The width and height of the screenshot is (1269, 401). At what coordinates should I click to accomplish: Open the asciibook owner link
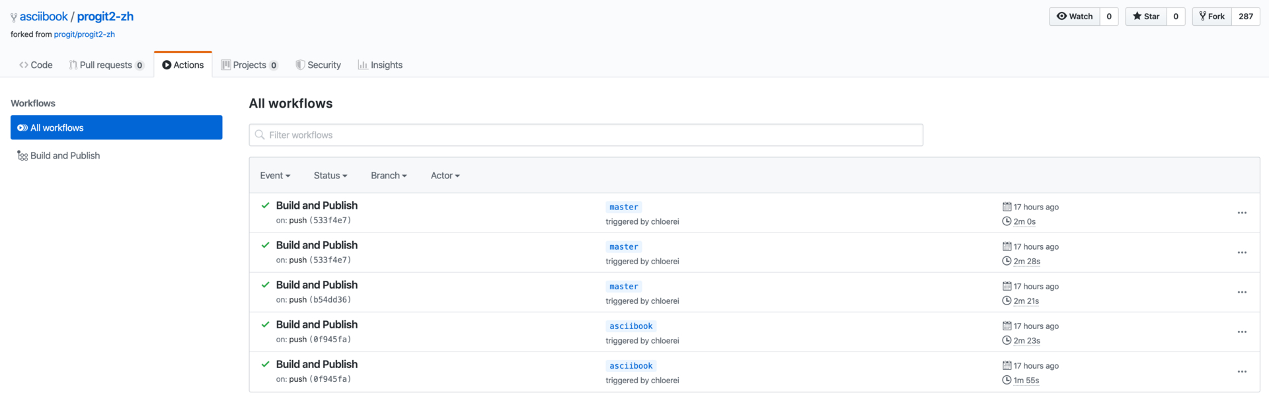click(x=44, y=17)
